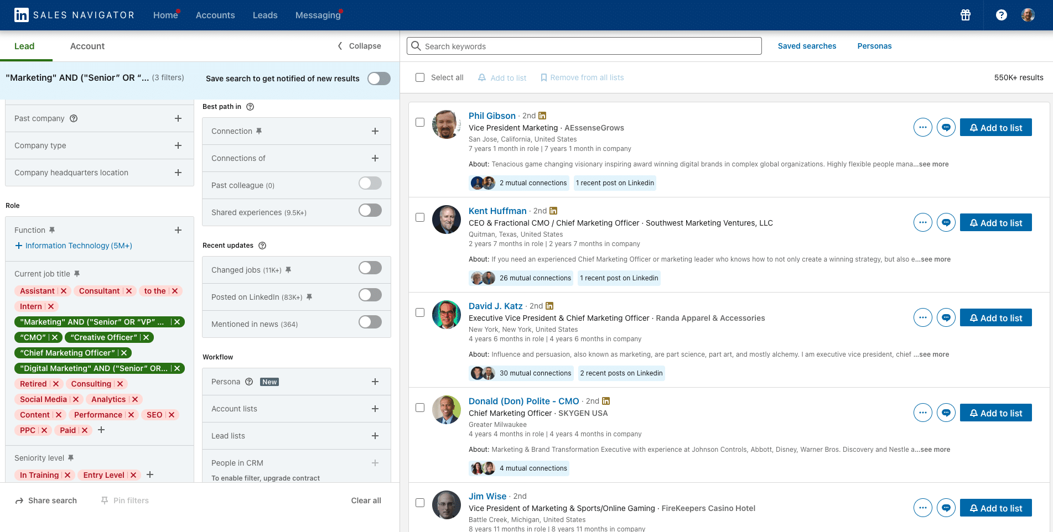1053x532 pixels.
Task: Expand the Past company filter
Action: (178, 118)
